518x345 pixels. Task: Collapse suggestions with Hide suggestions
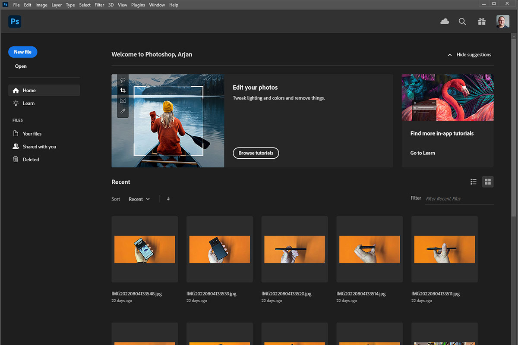click(469, 55)
